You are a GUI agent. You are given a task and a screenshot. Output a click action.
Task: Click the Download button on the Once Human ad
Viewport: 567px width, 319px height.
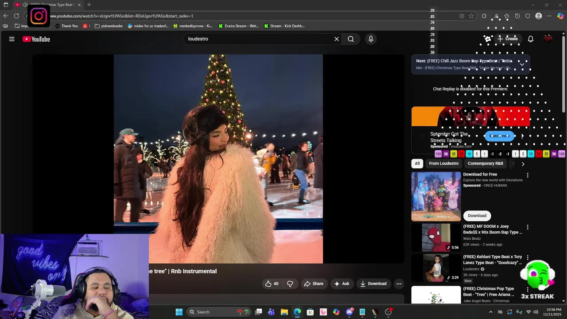coord(477,216)
